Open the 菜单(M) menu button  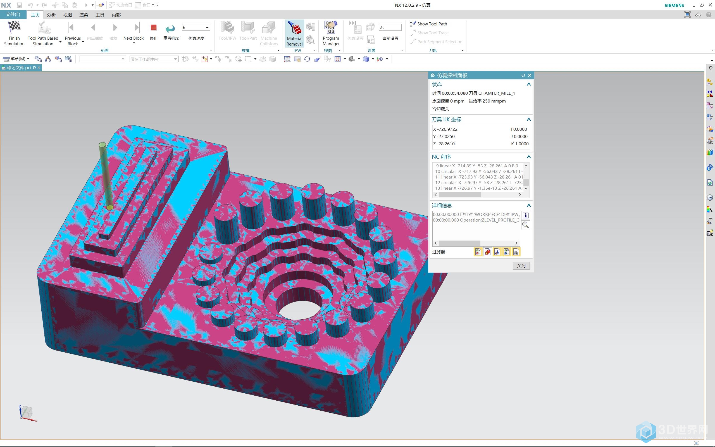[x=16, y=59]
